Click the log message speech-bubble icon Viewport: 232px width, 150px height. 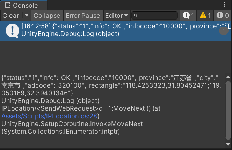pyautogui.click(x=12, y=31)
